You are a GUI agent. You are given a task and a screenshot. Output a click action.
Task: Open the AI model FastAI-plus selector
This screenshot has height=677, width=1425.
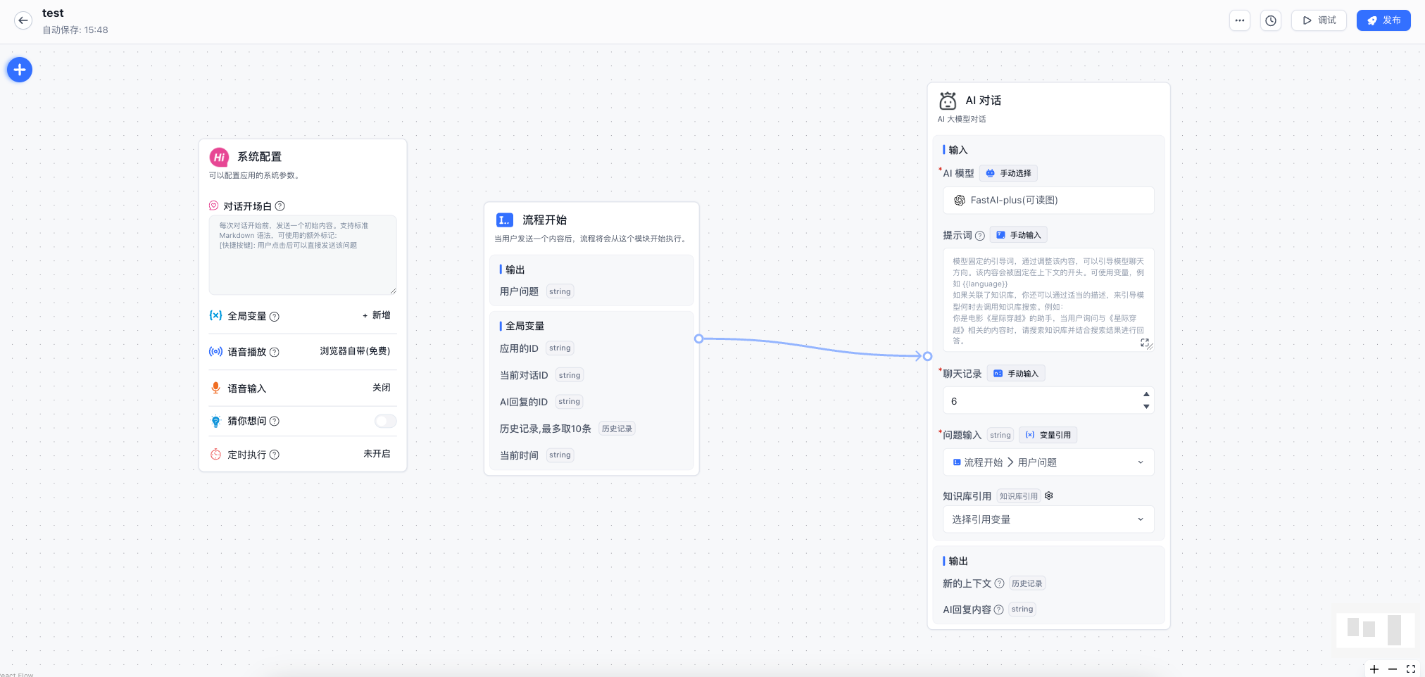coord(1048,201)
